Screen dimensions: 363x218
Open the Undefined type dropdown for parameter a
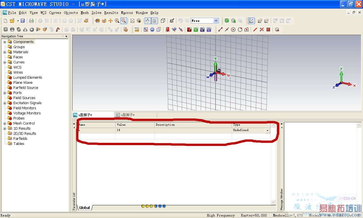click(267, 131)
